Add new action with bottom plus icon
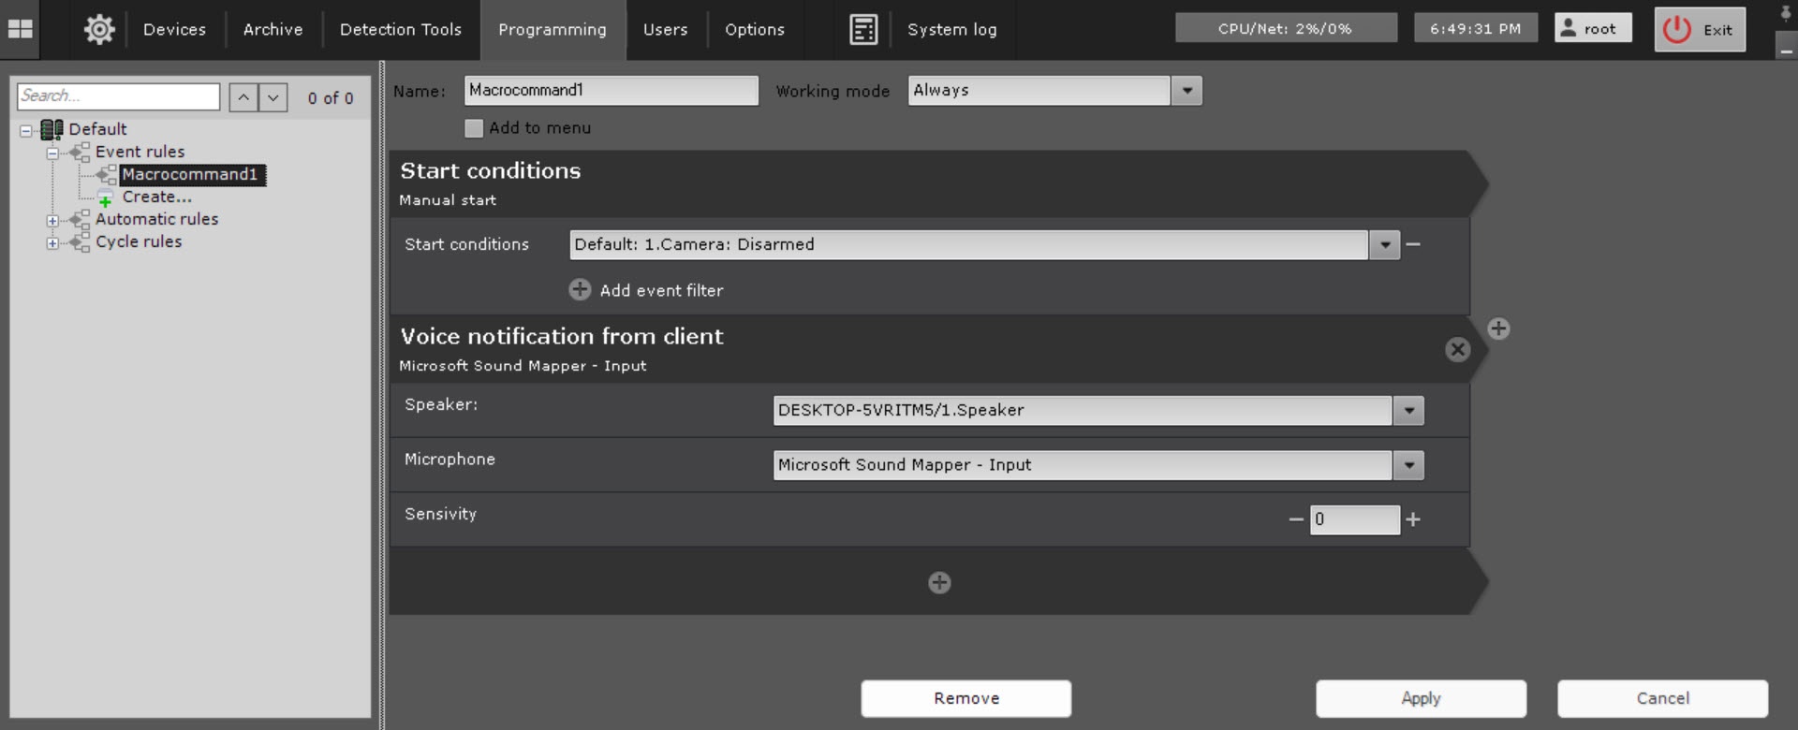 [939, 583]
